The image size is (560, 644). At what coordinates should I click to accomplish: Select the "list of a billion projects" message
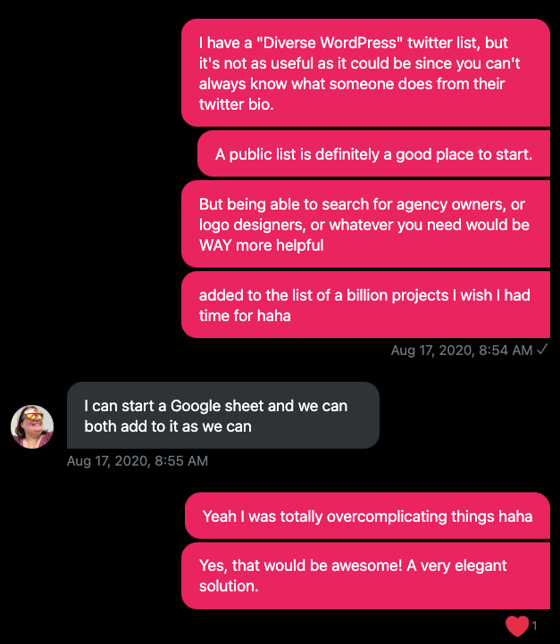tap(365, 305)
